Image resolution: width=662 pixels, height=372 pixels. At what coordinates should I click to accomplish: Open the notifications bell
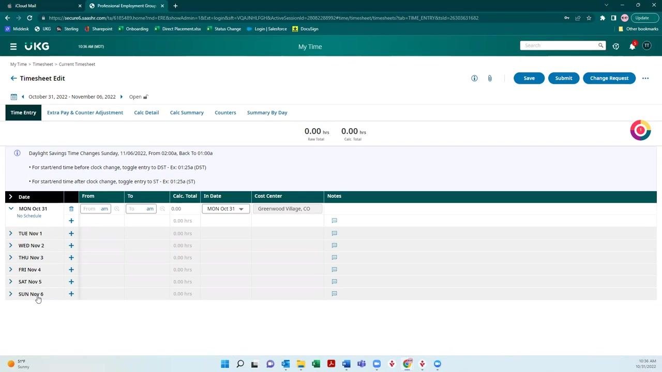tap(632, 46)
